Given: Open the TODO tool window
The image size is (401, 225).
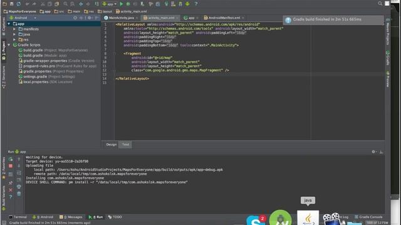Looking at the screenshot, I should tap(115, 217).
